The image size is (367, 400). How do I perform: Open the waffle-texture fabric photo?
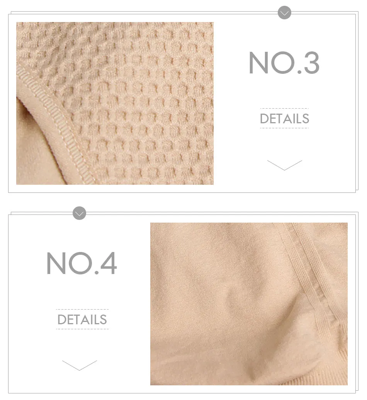115,103
